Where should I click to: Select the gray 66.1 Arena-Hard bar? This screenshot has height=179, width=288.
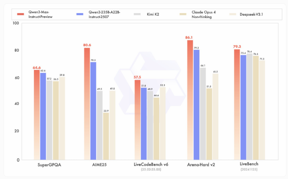point(203,114)
